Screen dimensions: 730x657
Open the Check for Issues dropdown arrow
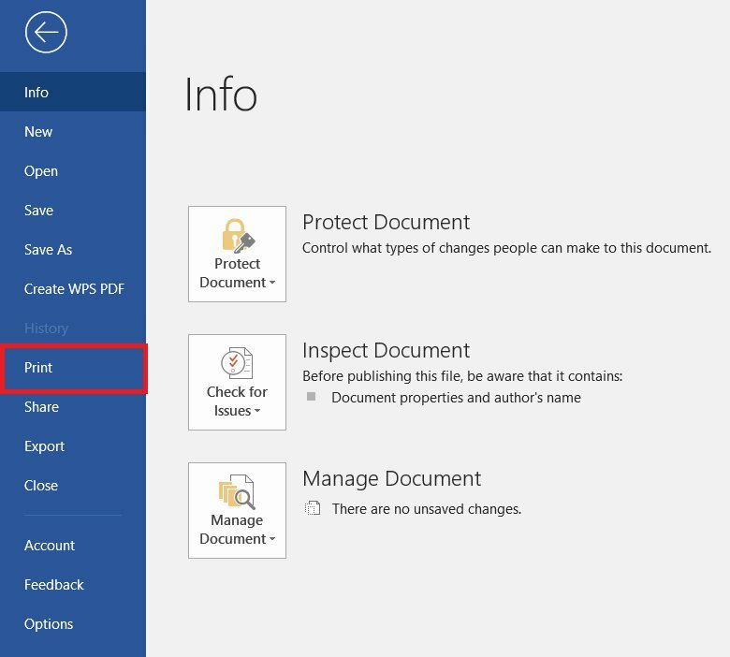pyautogui.click(x=256, y=412)
